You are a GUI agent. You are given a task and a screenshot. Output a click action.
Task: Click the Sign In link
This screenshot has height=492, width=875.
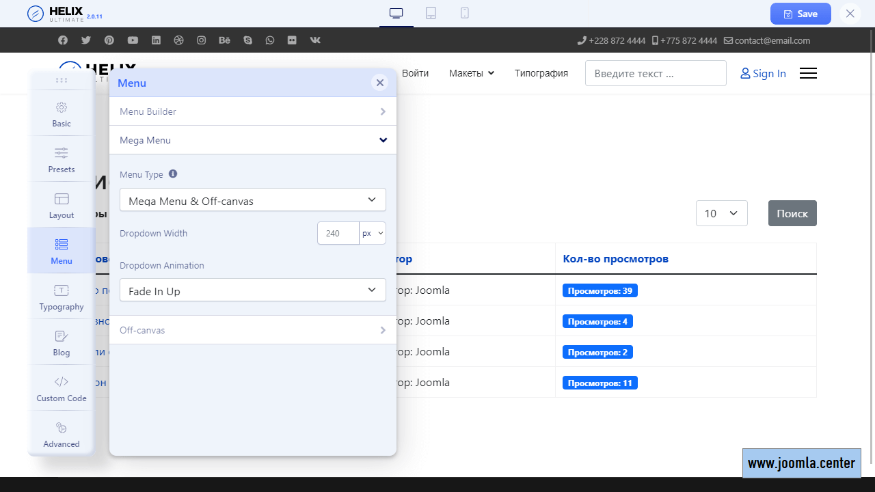coord(764,74)
